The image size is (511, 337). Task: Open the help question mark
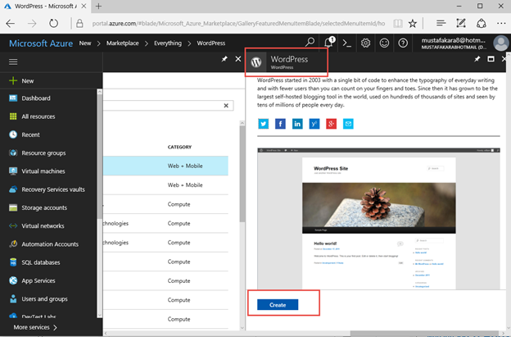403,43
